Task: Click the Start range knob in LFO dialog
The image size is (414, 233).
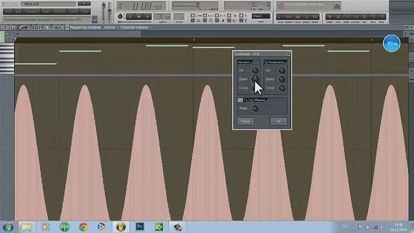Action: (x=255, y=78)
